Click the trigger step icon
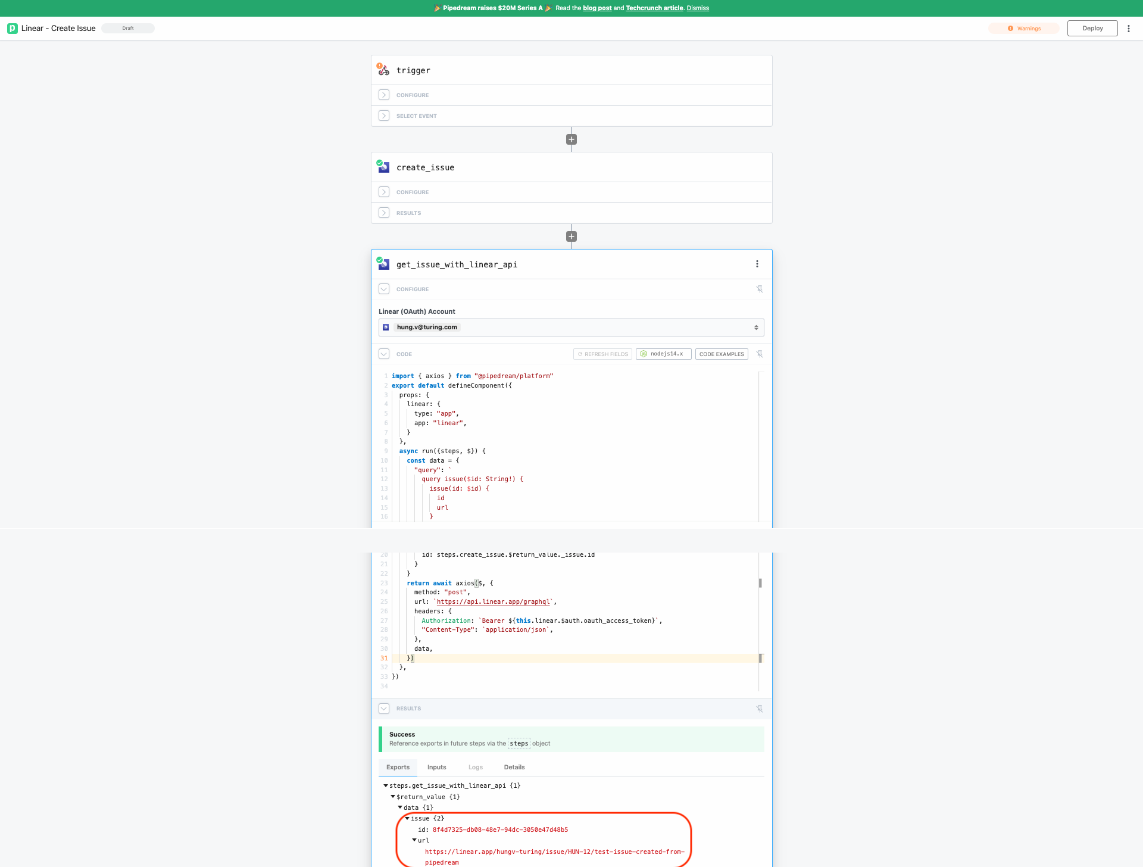 coord(384,70)
